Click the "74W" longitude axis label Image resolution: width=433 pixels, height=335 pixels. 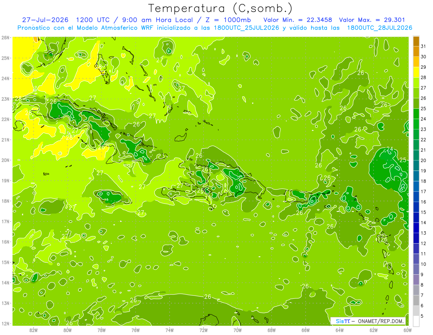tap(170, 330)
